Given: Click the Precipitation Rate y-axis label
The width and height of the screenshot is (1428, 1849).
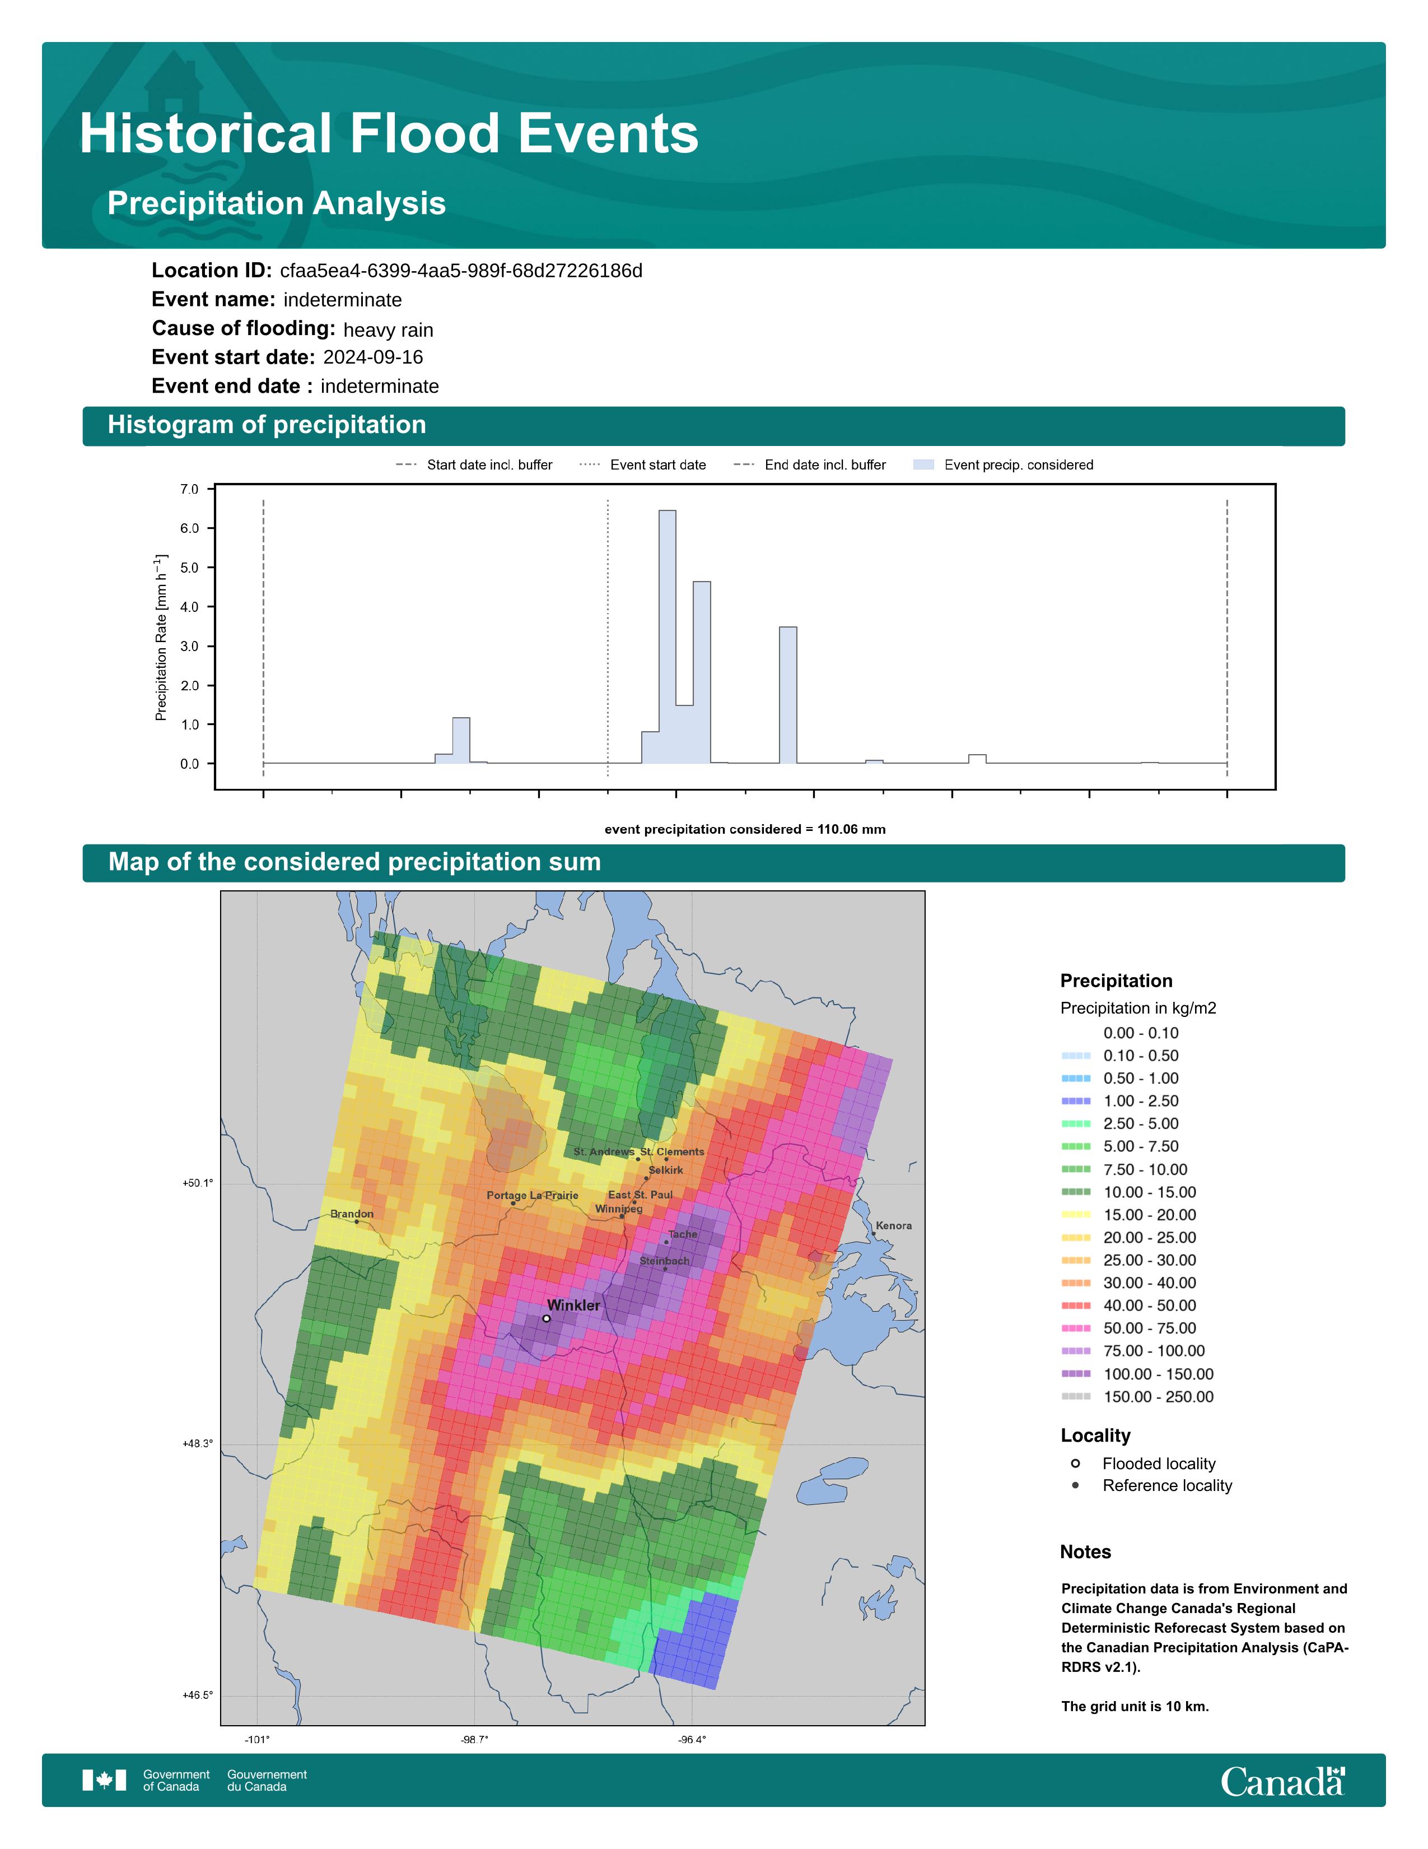Looking at the screenshot, I should click(161, 638).
